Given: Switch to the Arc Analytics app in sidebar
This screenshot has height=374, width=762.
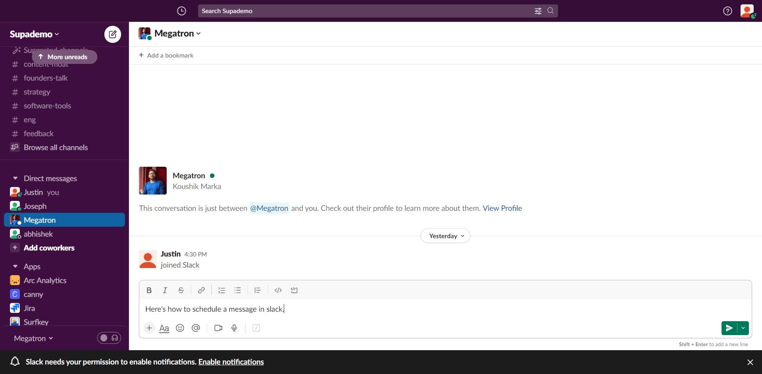Looking at the screenshot, I should [45, 280].
